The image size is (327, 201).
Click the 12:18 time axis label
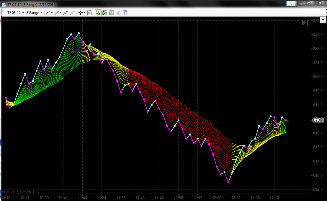click(x=274, y=198)
